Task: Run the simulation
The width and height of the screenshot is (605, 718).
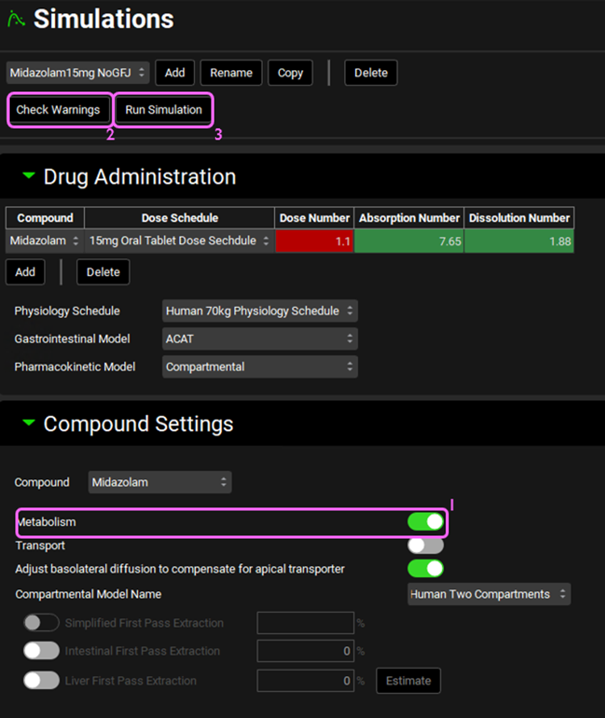Action: 164,110
